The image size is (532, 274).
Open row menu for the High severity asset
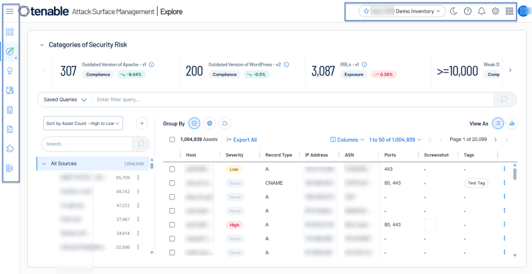pyautogui.click(x=505, y=224)
